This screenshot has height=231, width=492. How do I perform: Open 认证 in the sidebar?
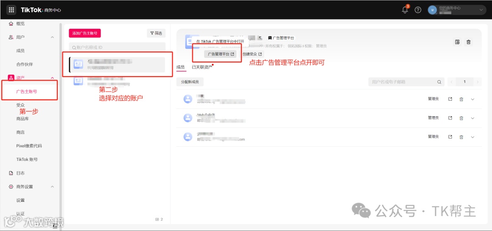20,214
